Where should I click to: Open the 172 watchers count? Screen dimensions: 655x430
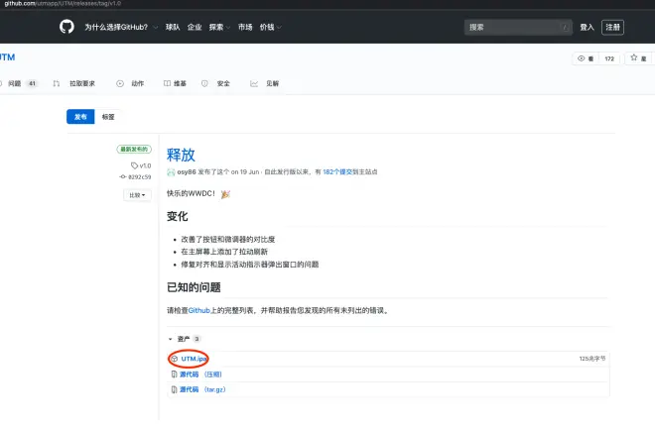609,58
